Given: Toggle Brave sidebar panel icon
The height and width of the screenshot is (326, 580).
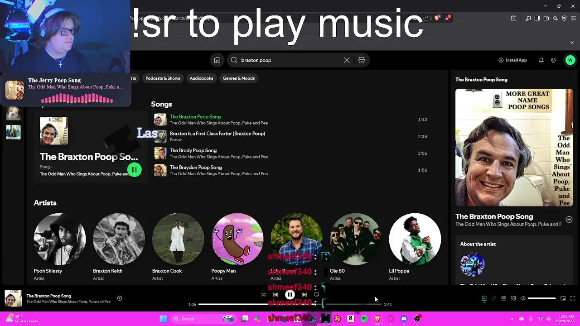Looking at the screenshot, I should point(537,18).
